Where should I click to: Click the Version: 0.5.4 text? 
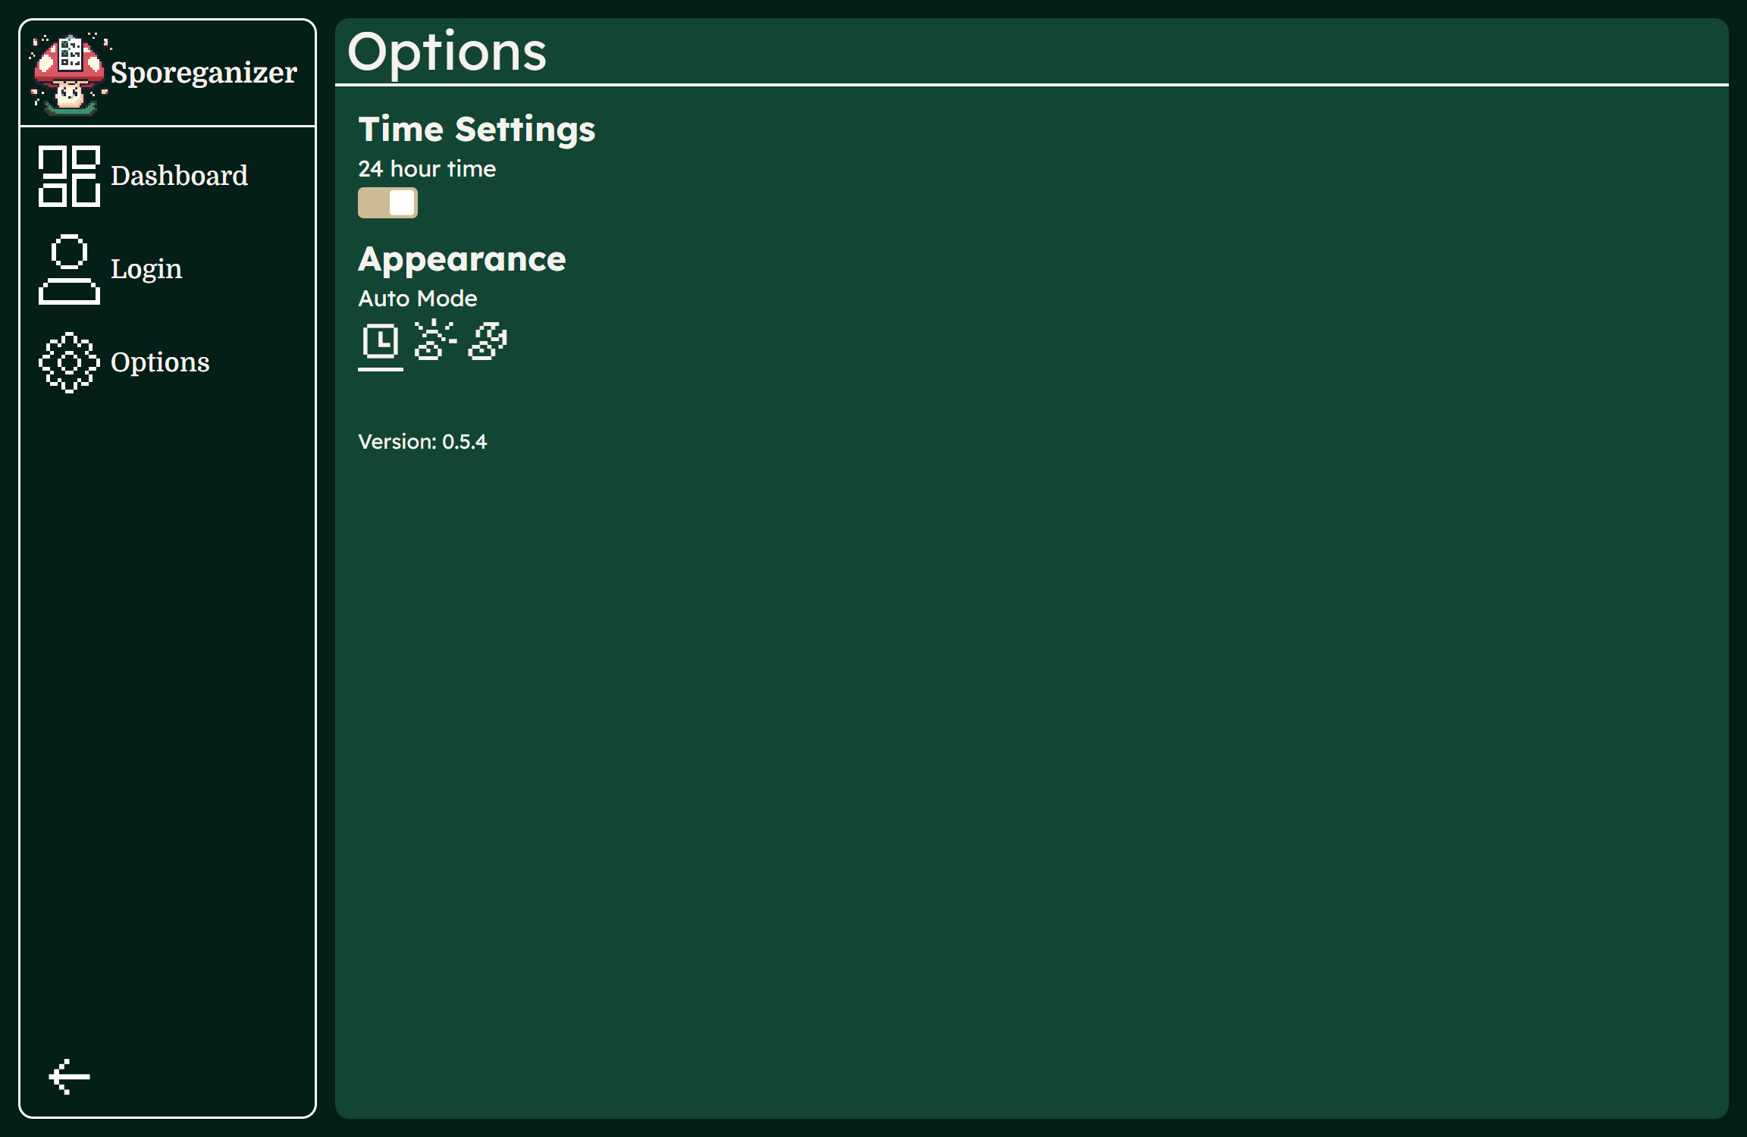pos(422,442)
